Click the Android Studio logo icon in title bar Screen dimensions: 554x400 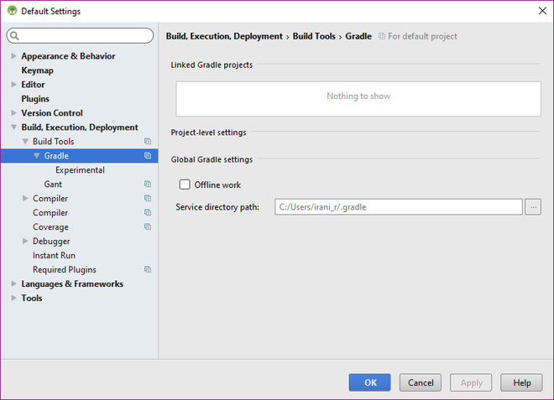point(12,11)
